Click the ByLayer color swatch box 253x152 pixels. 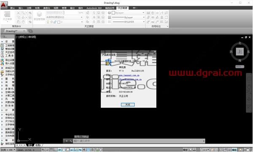pyautogui.click(x=113, y=13)
